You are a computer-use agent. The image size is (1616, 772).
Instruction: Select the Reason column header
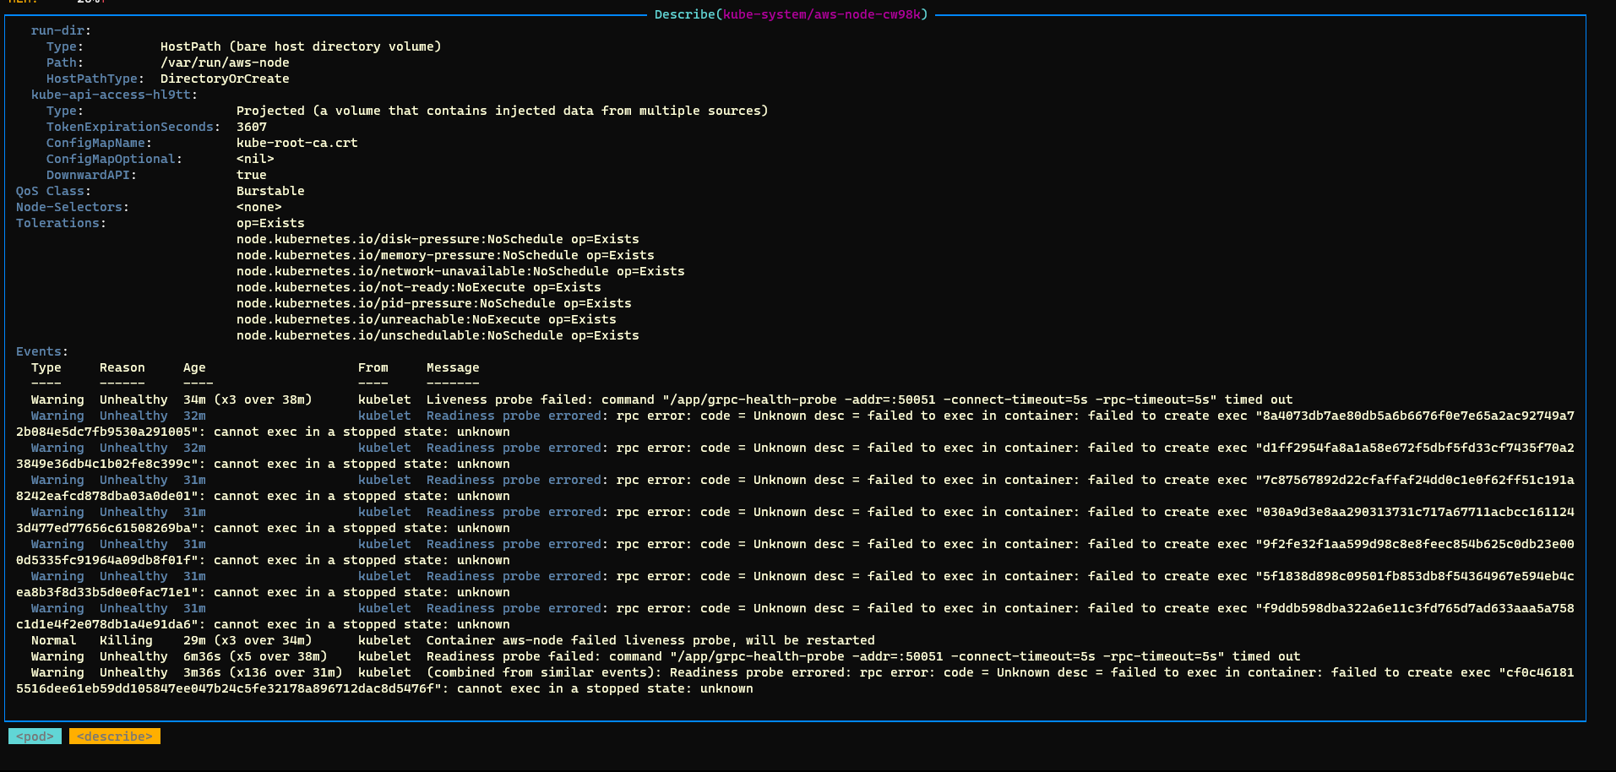[x=122, y=367]
